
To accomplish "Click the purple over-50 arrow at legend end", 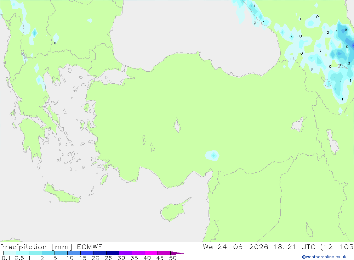I will [177, 253].
